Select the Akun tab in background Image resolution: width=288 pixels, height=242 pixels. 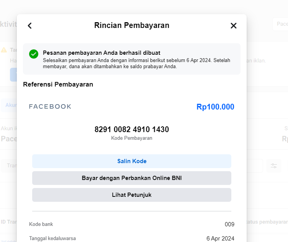click(x=10, y=105)
